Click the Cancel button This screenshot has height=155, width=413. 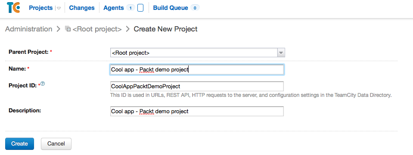56,144
